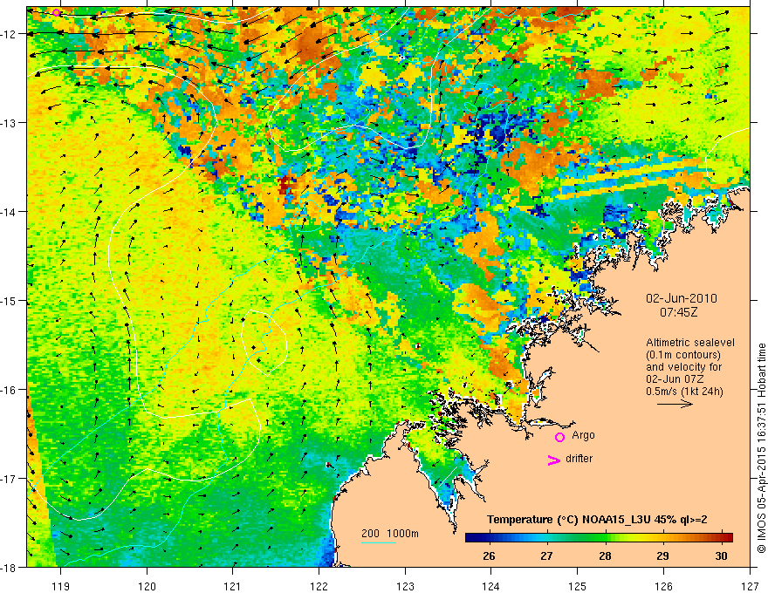
Task: Click the latitude axis label -15
Action: tap(9, 300)
